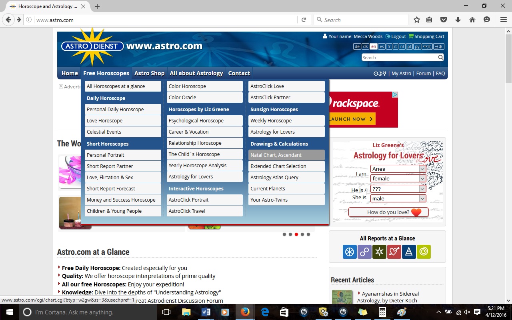Click the dark green star report icon
Screen dimensions: 512x320
pyautogui.click(x=379, y=252)
